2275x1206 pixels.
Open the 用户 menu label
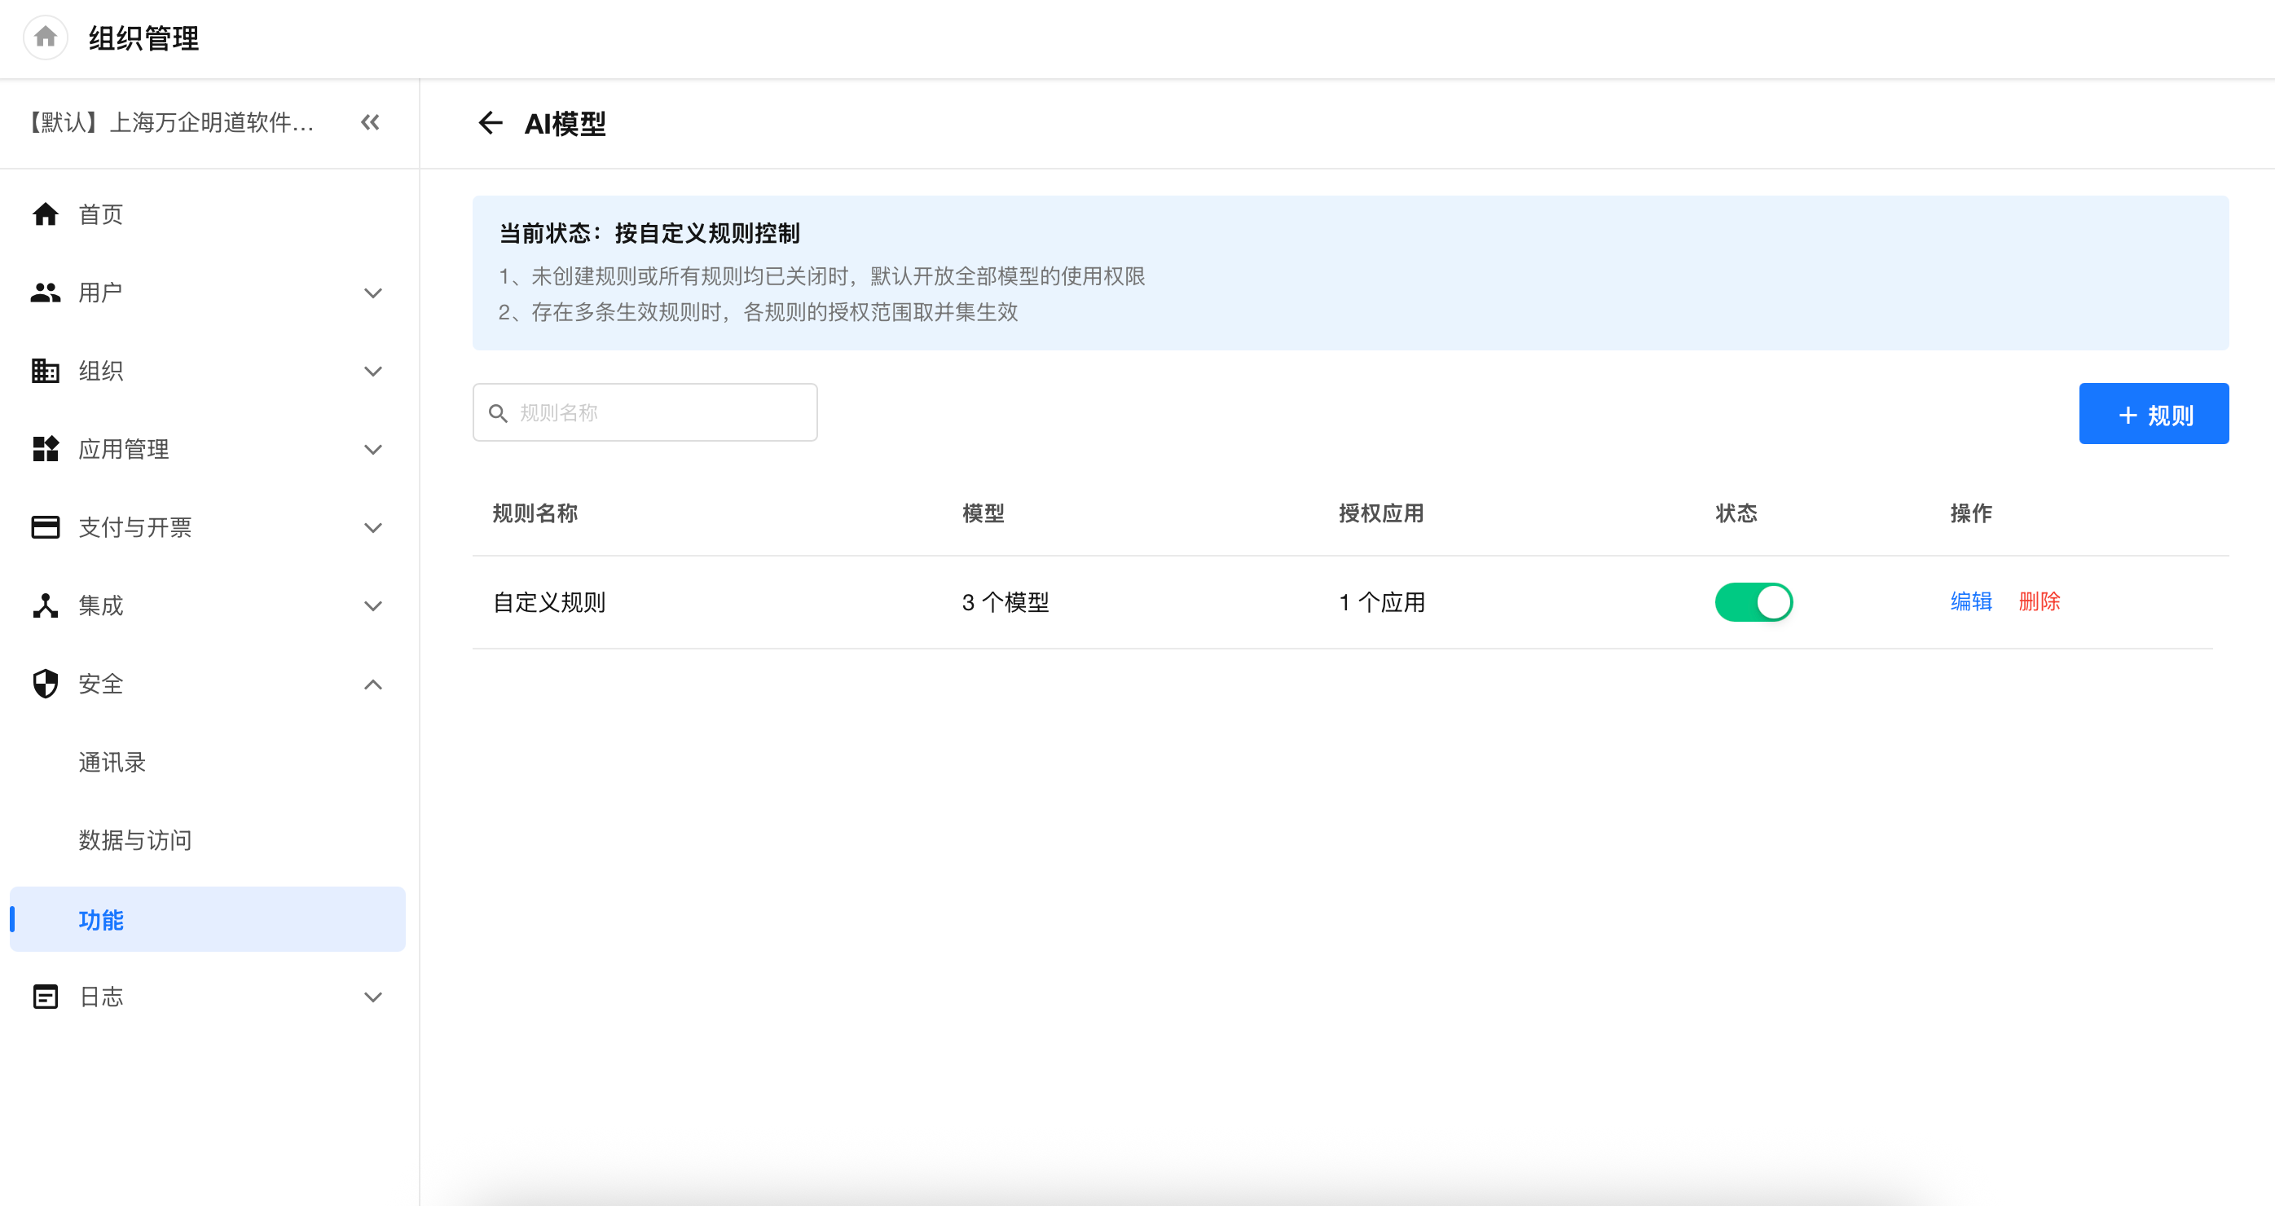point(99,293)
